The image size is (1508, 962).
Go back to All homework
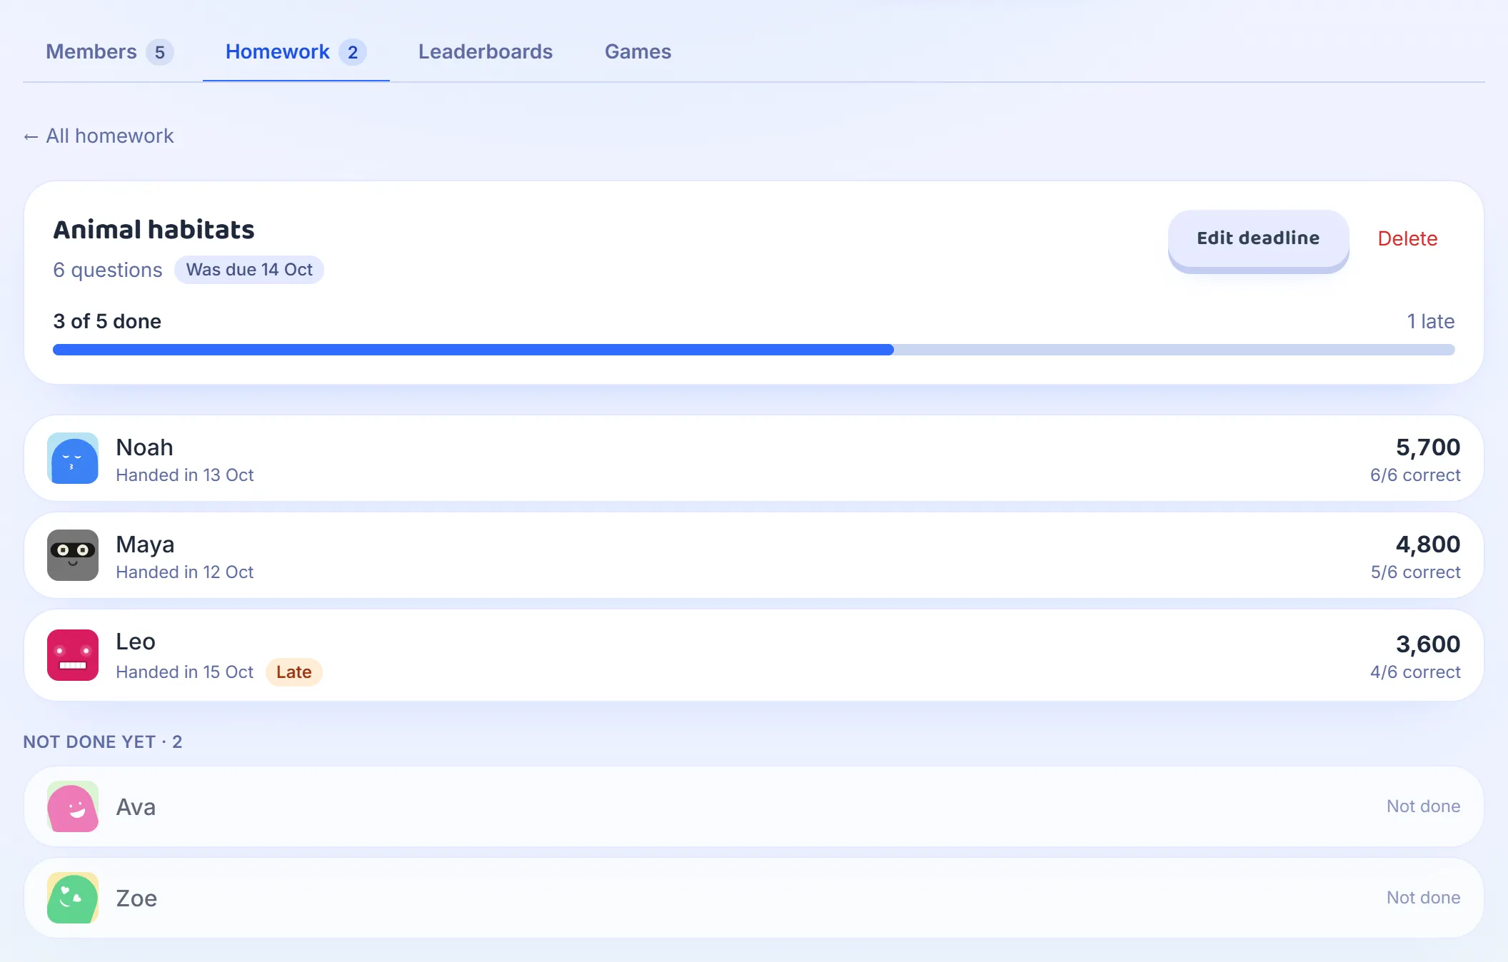(99, 136)
